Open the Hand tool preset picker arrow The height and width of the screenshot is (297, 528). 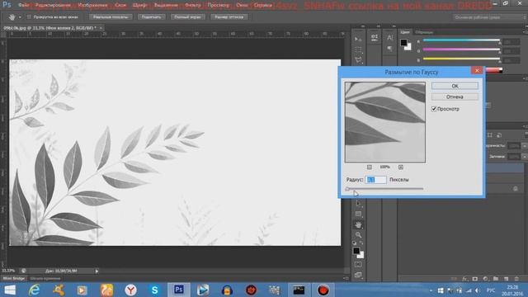(20, 17)
